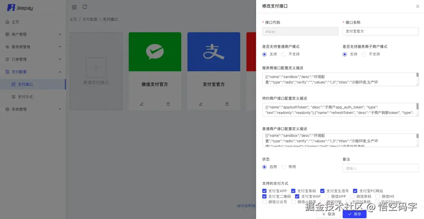Viewport: 424px width, 219px height.
Task: Click the 商户管理 sidebar icon
Action: point(7,34)
